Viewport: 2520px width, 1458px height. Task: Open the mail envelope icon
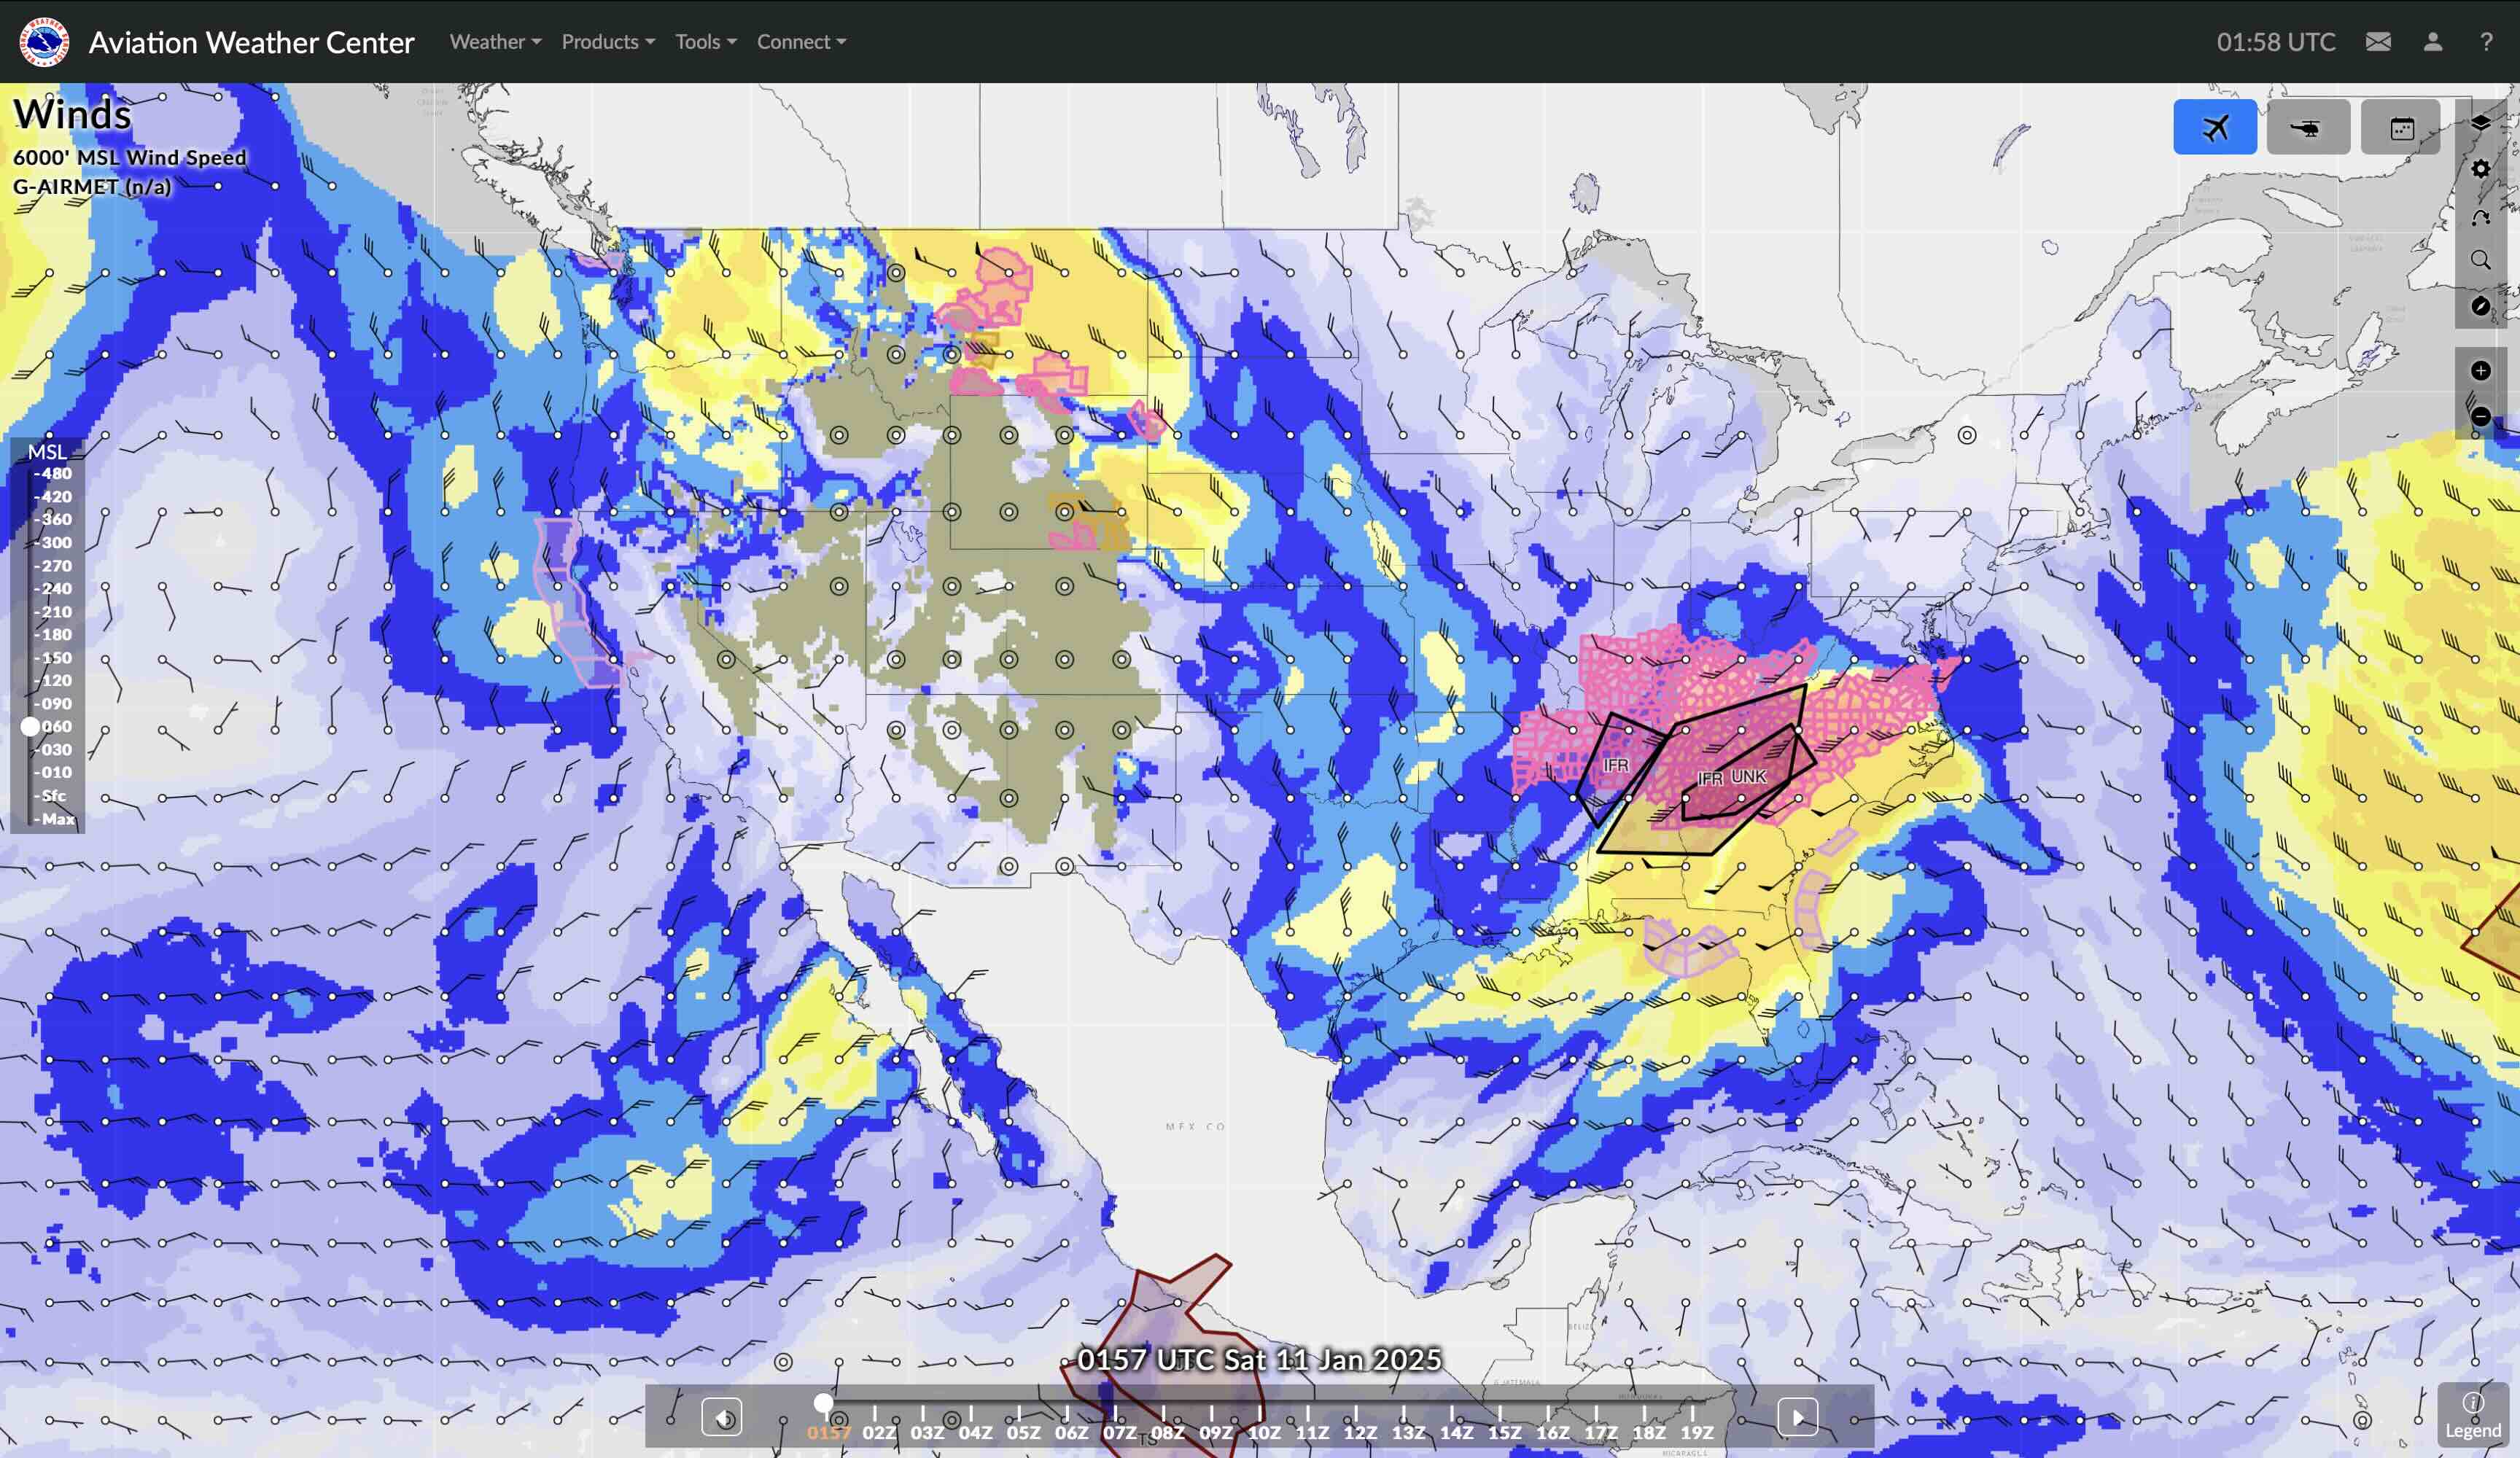coord(2378,42)
